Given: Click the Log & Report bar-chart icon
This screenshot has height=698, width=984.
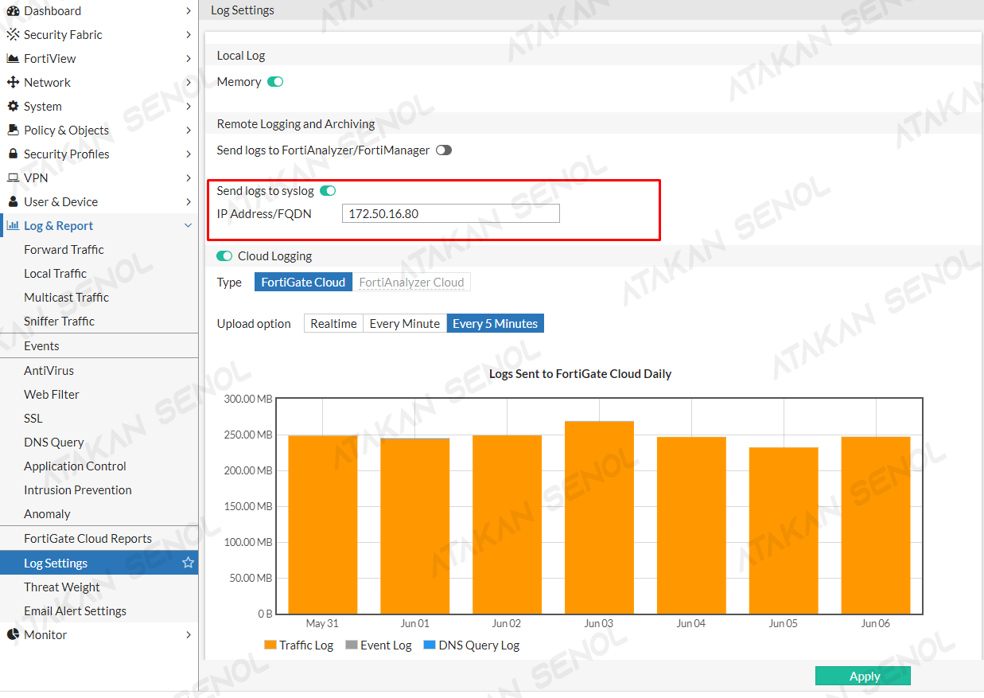Looking at the screenshot, I should click(13, 226).
